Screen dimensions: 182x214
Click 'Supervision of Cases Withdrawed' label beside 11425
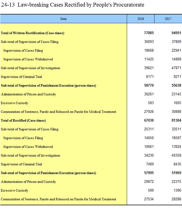(x=28, y=59)
